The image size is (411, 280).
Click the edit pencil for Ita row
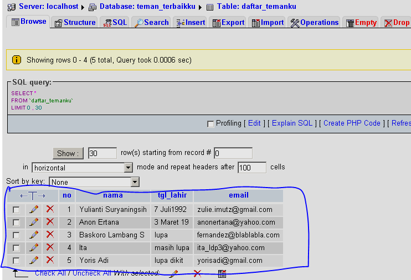tap(34, 247)
